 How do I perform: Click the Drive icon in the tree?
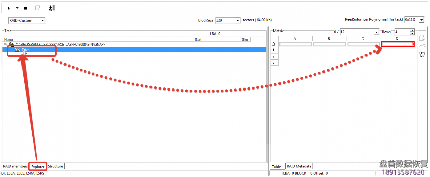(17, 50)
